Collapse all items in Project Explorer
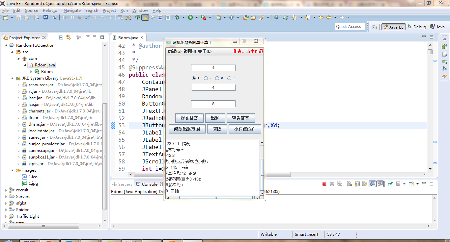Image resolution: width=450 pixels, height=242 pixels. pos(61,37)
